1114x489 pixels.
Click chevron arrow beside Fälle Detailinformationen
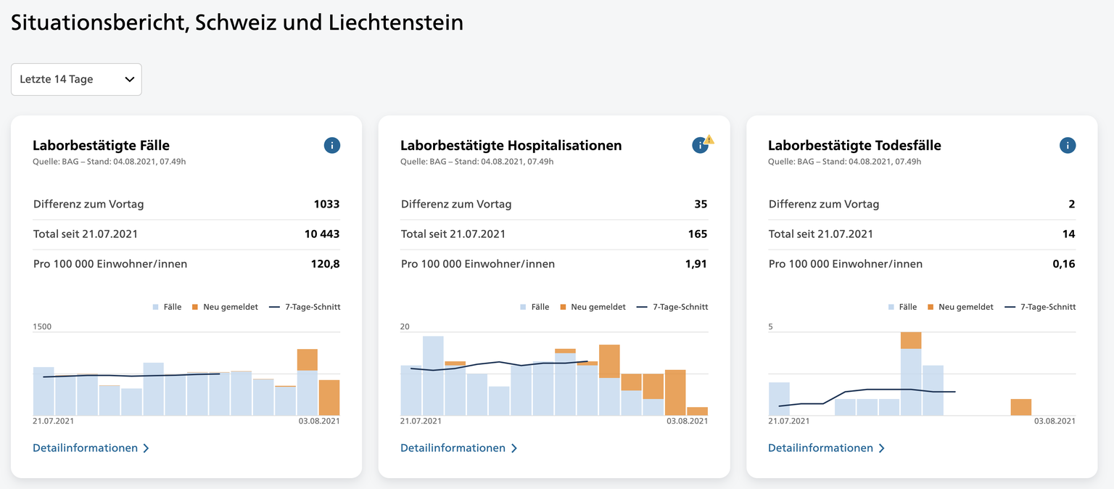pos(146,448)
